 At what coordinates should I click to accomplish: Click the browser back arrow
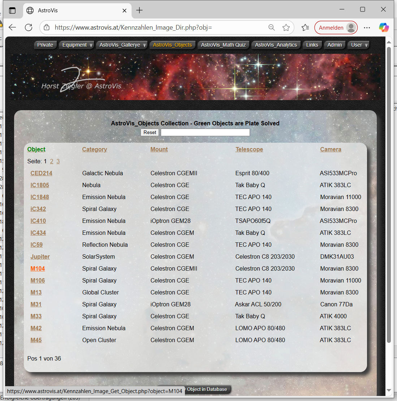pos(12,27)
